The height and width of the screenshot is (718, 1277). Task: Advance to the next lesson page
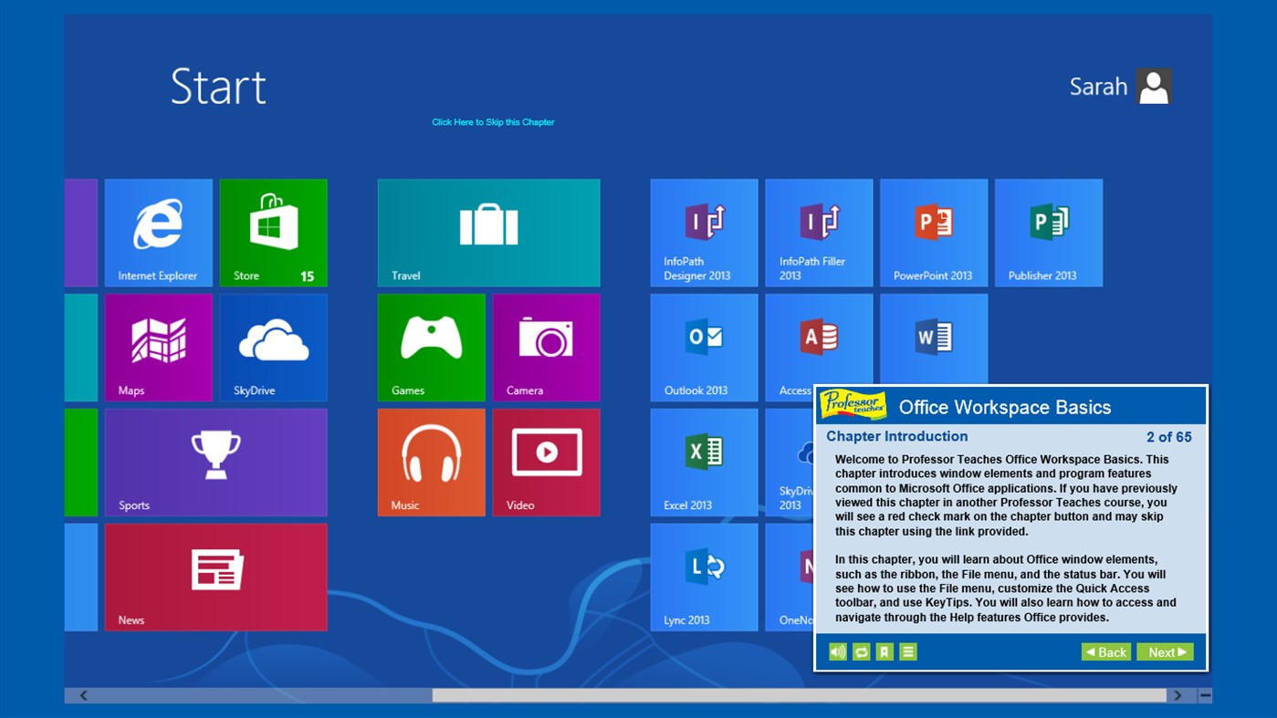[1165, 651]
